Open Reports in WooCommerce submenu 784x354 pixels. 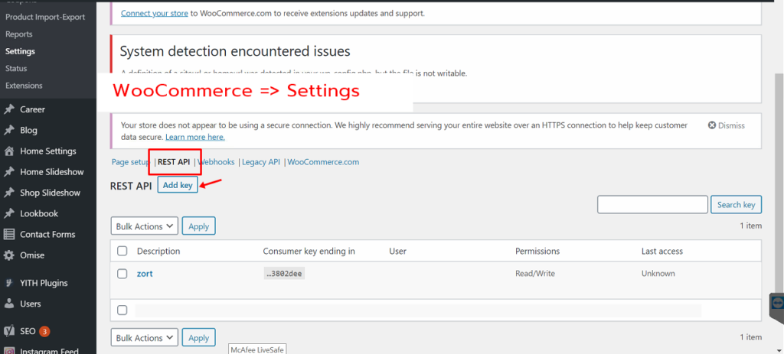coord(19,34)
